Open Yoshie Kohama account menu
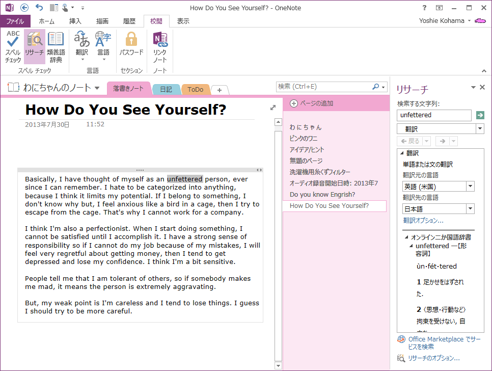Viewport: 492px width, 371px height. click(445, 21)
